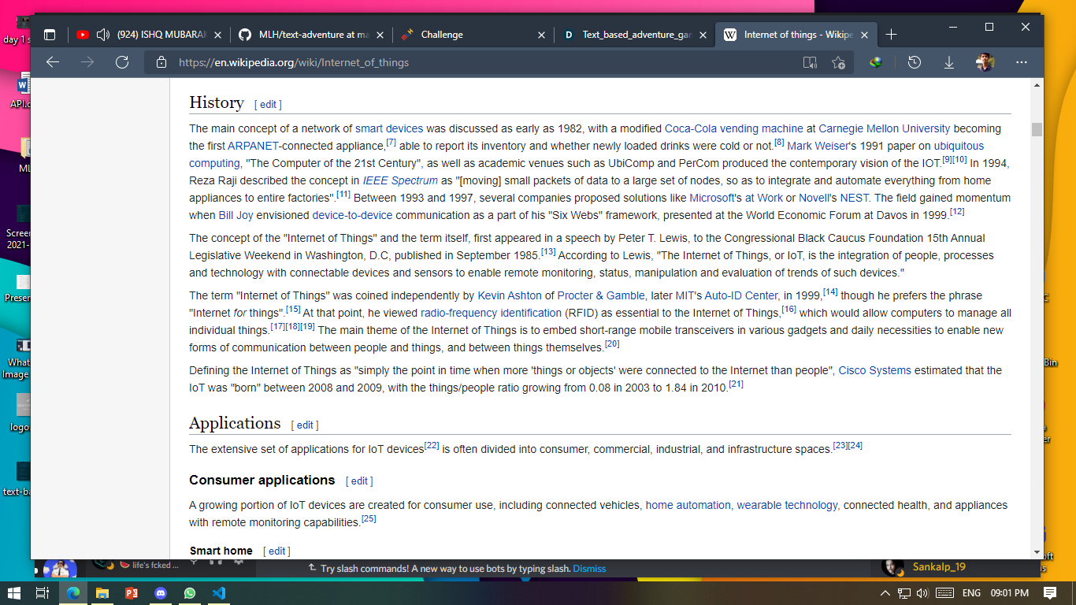
Task: Open the Bill Joy link
Action: [x=237, y=215]
